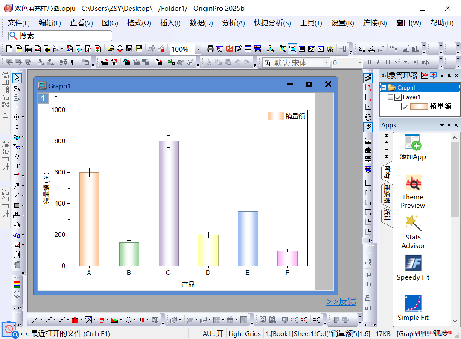Open the 格式(O) menu
The image size is (461, 339).
tap(139, 23)
